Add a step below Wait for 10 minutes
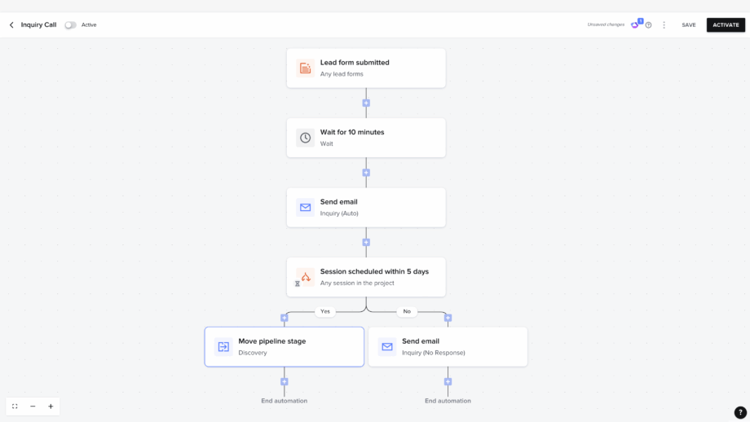 pyautogui.click(x=366, y=173)
